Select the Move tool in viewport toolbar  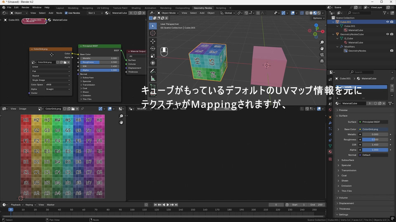(x=153, y=41)
